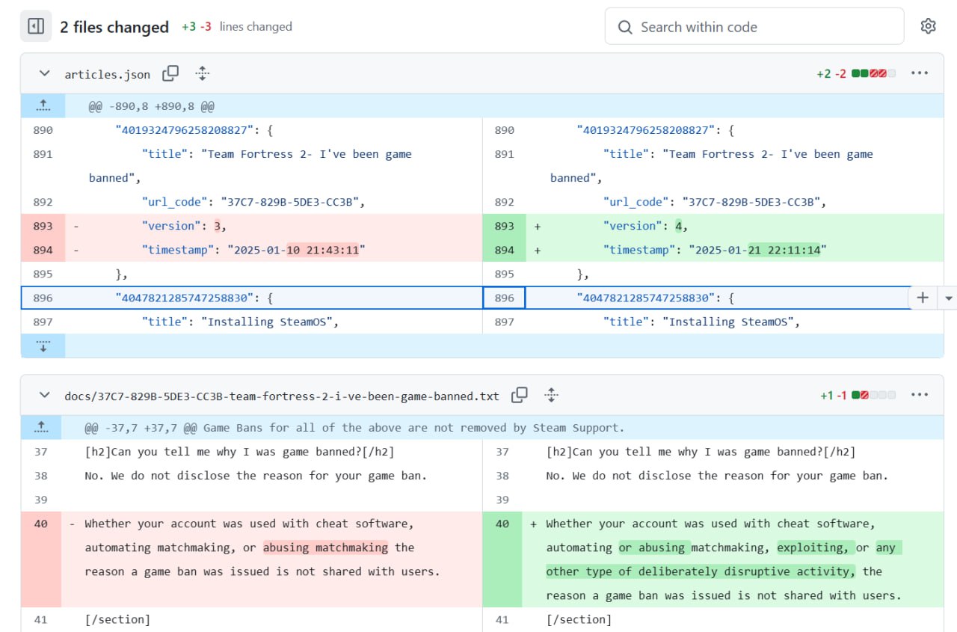Open the docs/37C7-829B-5DE3-CC3B txt file name link
The image size is (957, 632).
282,396
